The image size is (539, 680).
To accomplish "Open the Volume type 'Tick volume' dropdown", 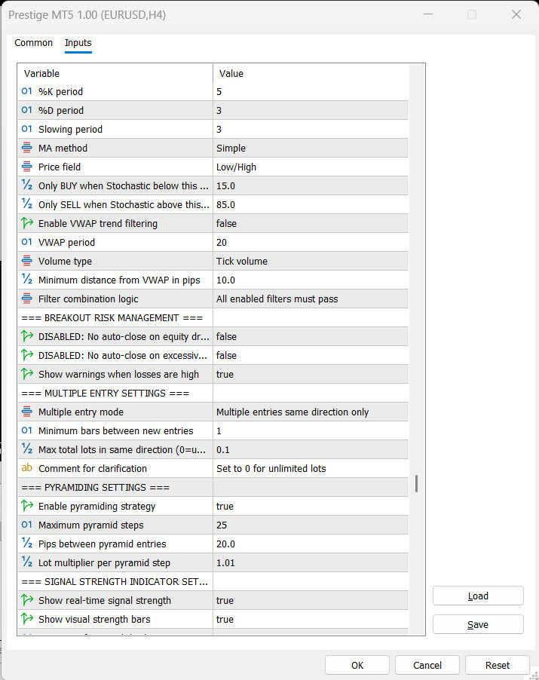I will click(311, 261).
